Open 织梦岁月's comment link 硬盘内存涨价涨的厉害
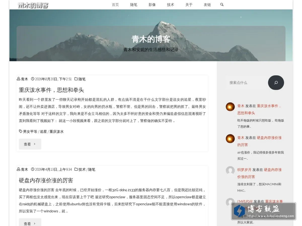 pos(259,173)
